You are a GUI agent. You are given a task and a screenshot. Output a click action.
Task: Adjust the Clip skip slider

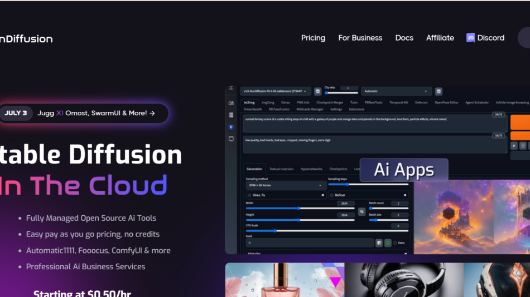pyautogui.click(x=341, y=93)
